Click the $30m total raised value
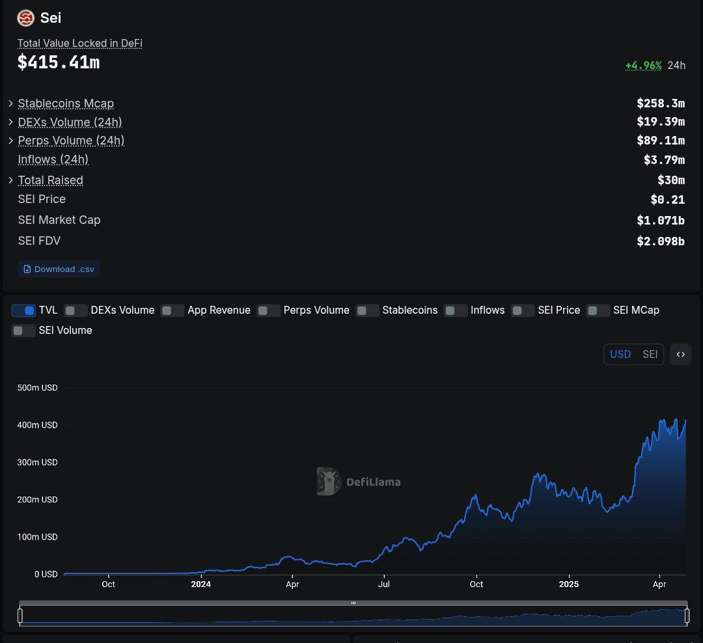Screen dimensions: 703x643 pos(671,180)
